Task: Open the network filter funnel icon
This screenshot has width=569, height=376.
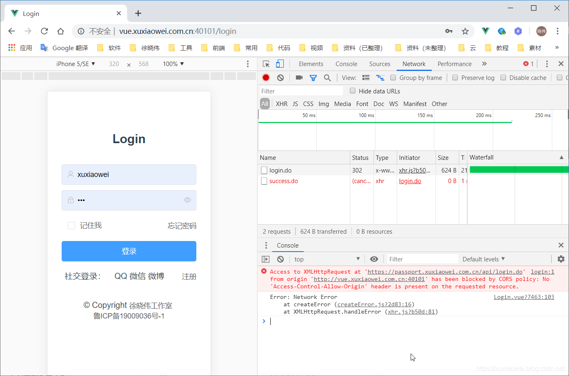Action: pos(313,77)
